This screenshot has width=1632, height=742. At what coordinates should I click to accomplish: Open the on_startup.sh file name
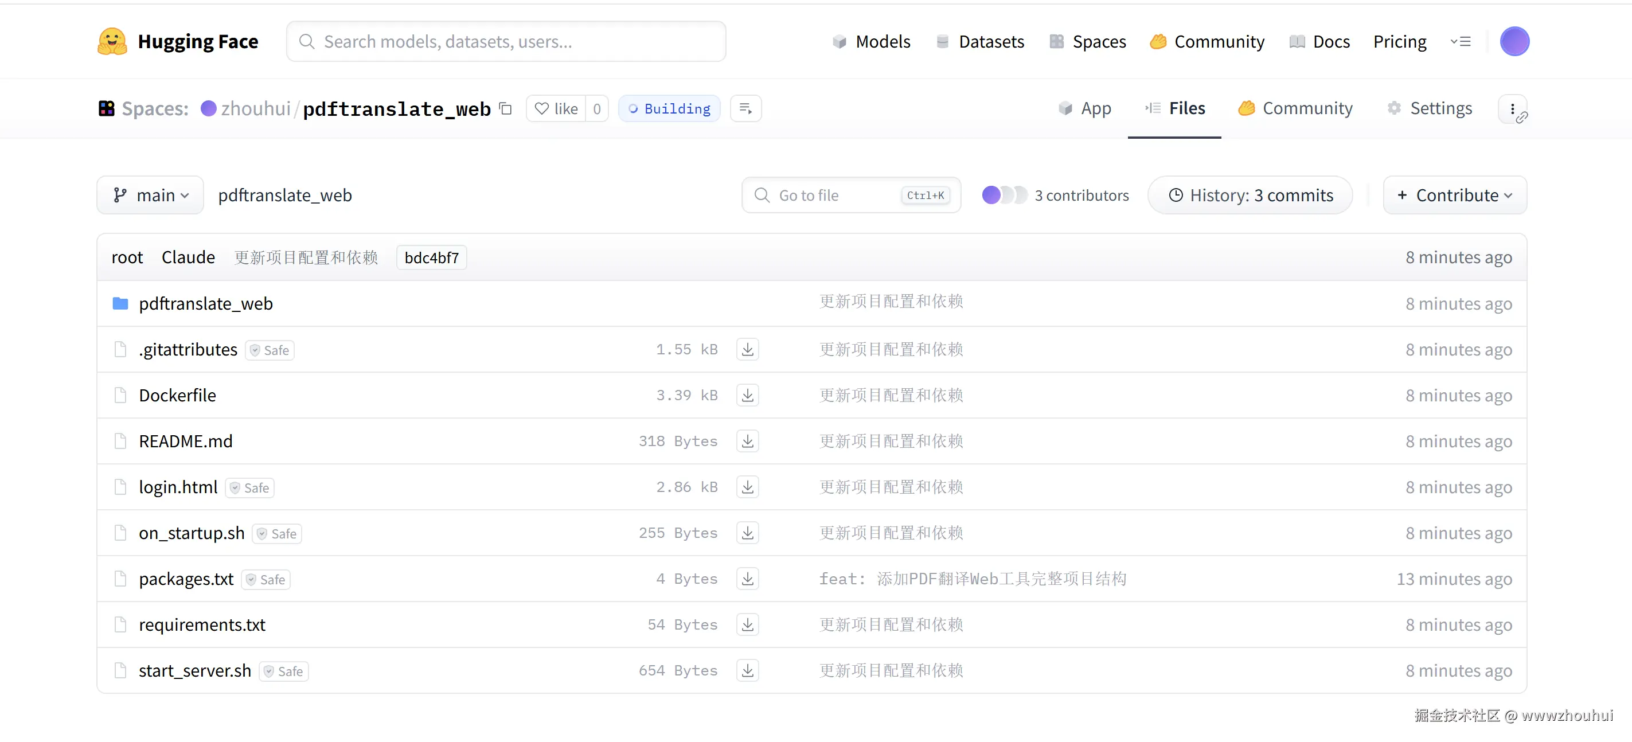[192, 533]
